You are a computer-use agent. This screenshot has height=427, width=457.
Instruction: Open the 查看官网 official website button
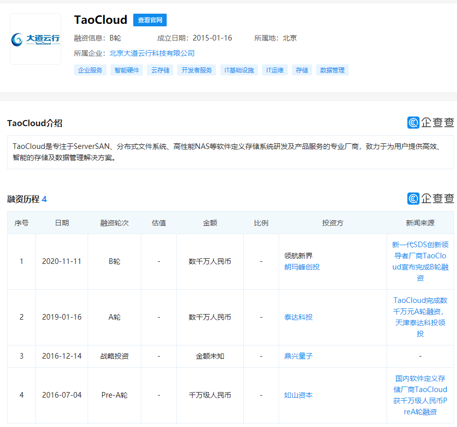150,20
